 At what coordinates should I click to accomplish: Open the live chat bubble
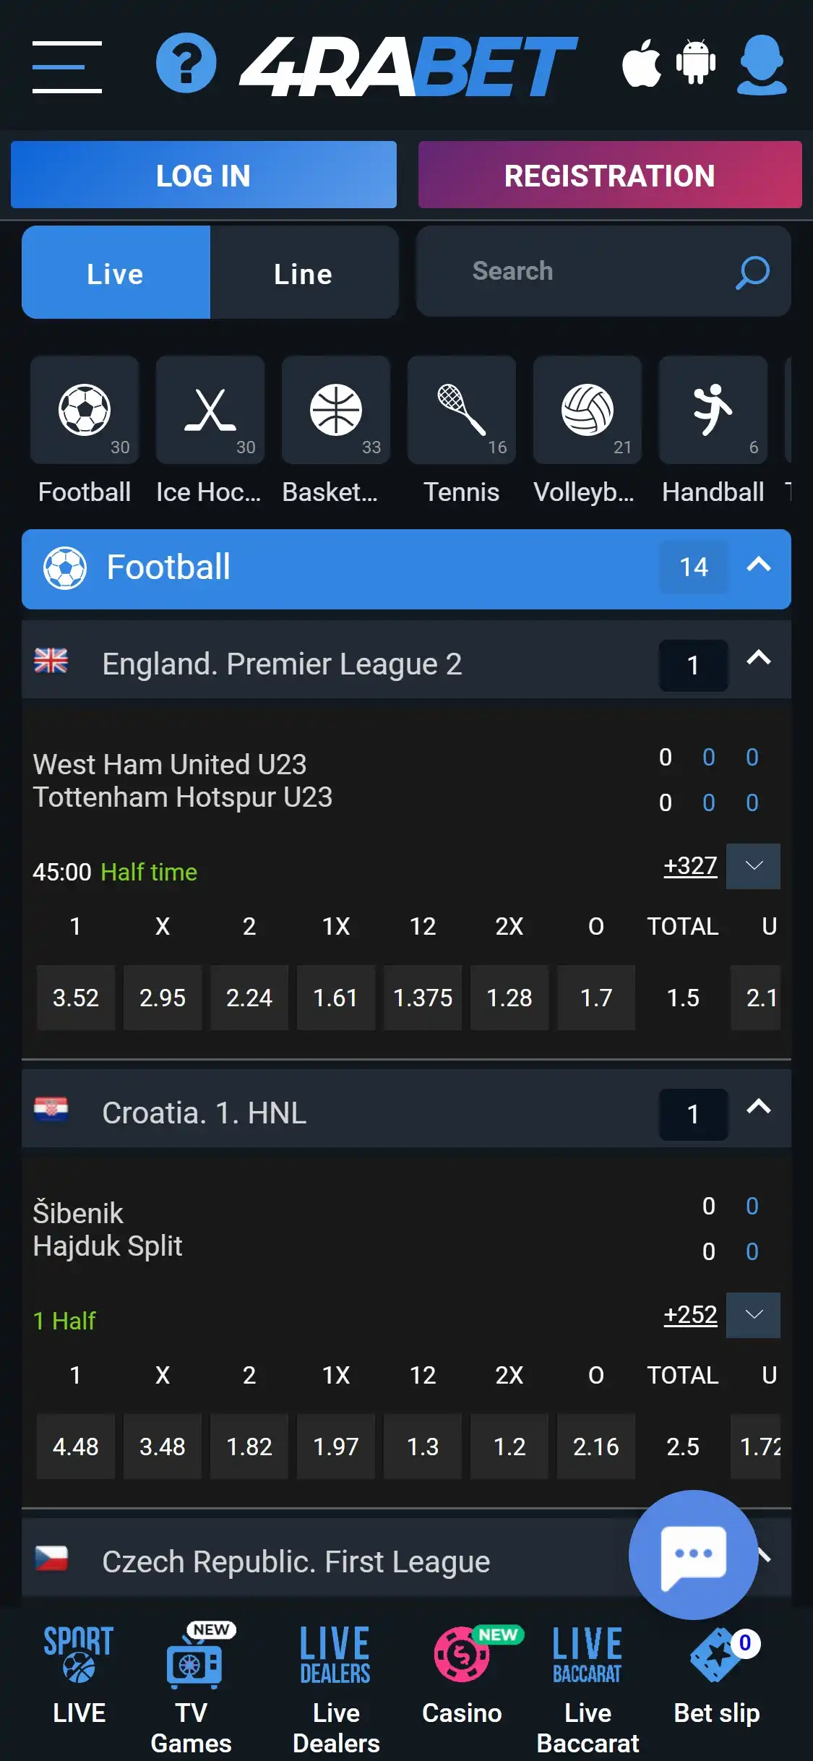(x=693, y=1554)
